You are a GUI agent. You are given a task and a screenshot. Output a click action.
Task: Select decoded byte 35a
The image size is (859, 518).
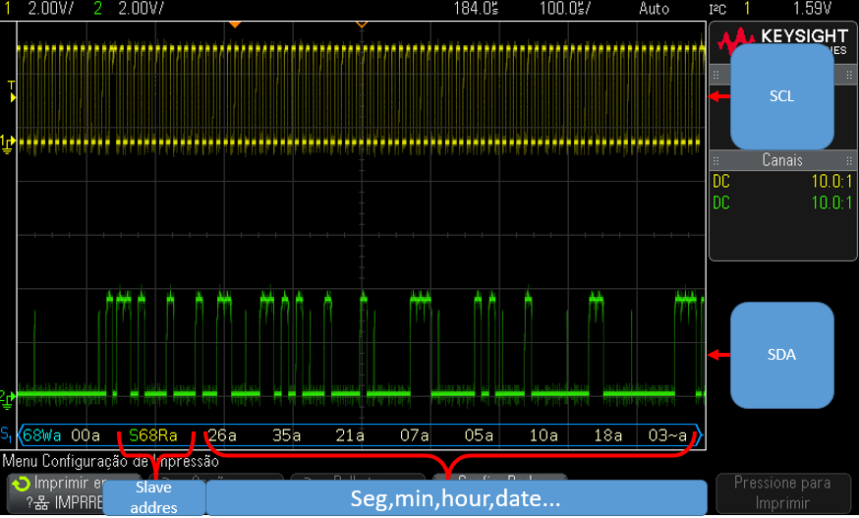tap(287, 435)
